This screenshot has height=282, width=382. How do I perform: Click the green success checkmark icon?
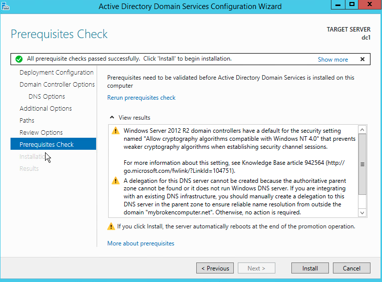(x=19, y=59)
